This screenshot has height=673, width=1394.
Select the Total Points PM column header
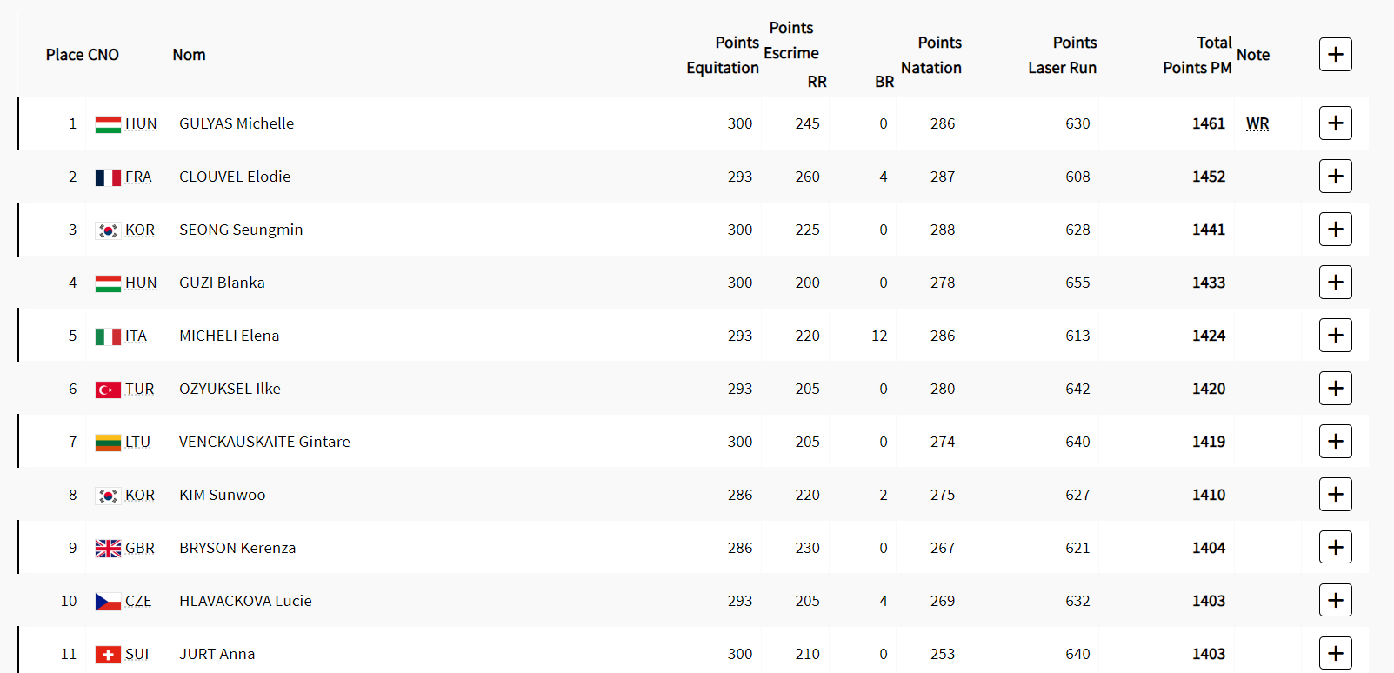click(1197, 55)
